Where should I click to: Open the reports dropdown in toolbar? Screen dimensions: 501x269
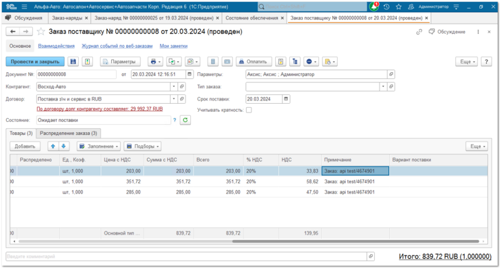pyautogui.click(x=192, y=61)
